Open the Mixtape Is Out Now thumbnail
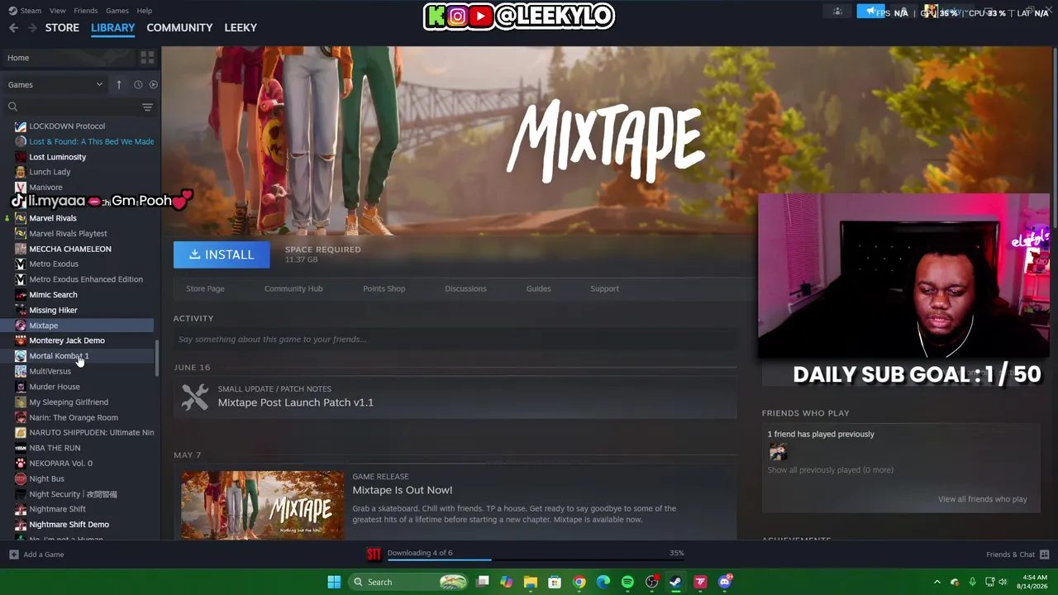This screenshot has width=1058, height=595. [x=262, y=505]
